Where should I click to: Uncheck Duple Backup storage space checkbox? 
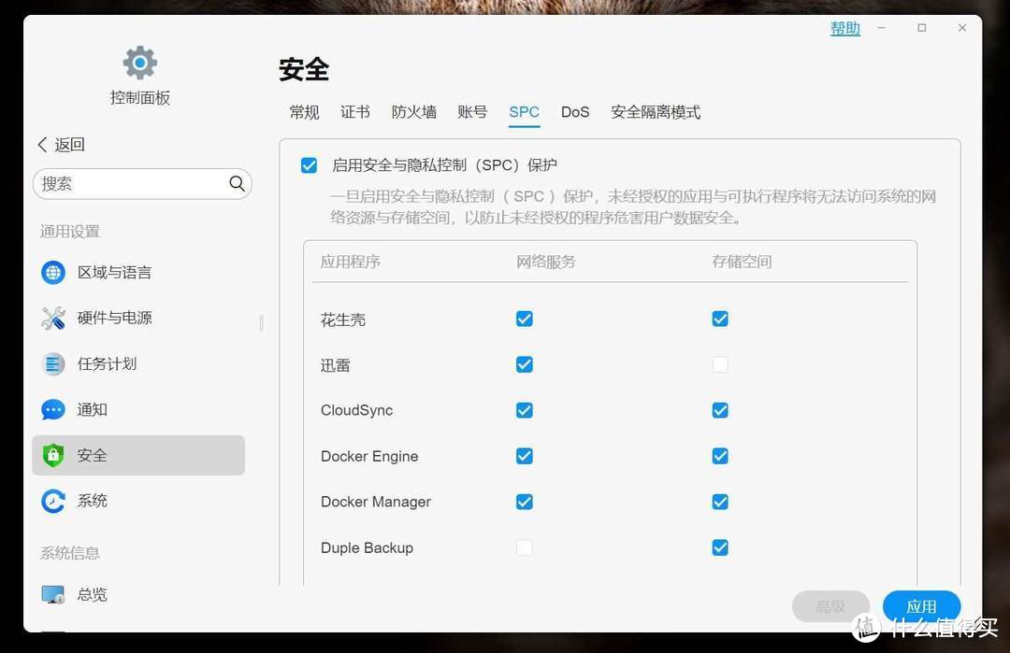point(720,547)
